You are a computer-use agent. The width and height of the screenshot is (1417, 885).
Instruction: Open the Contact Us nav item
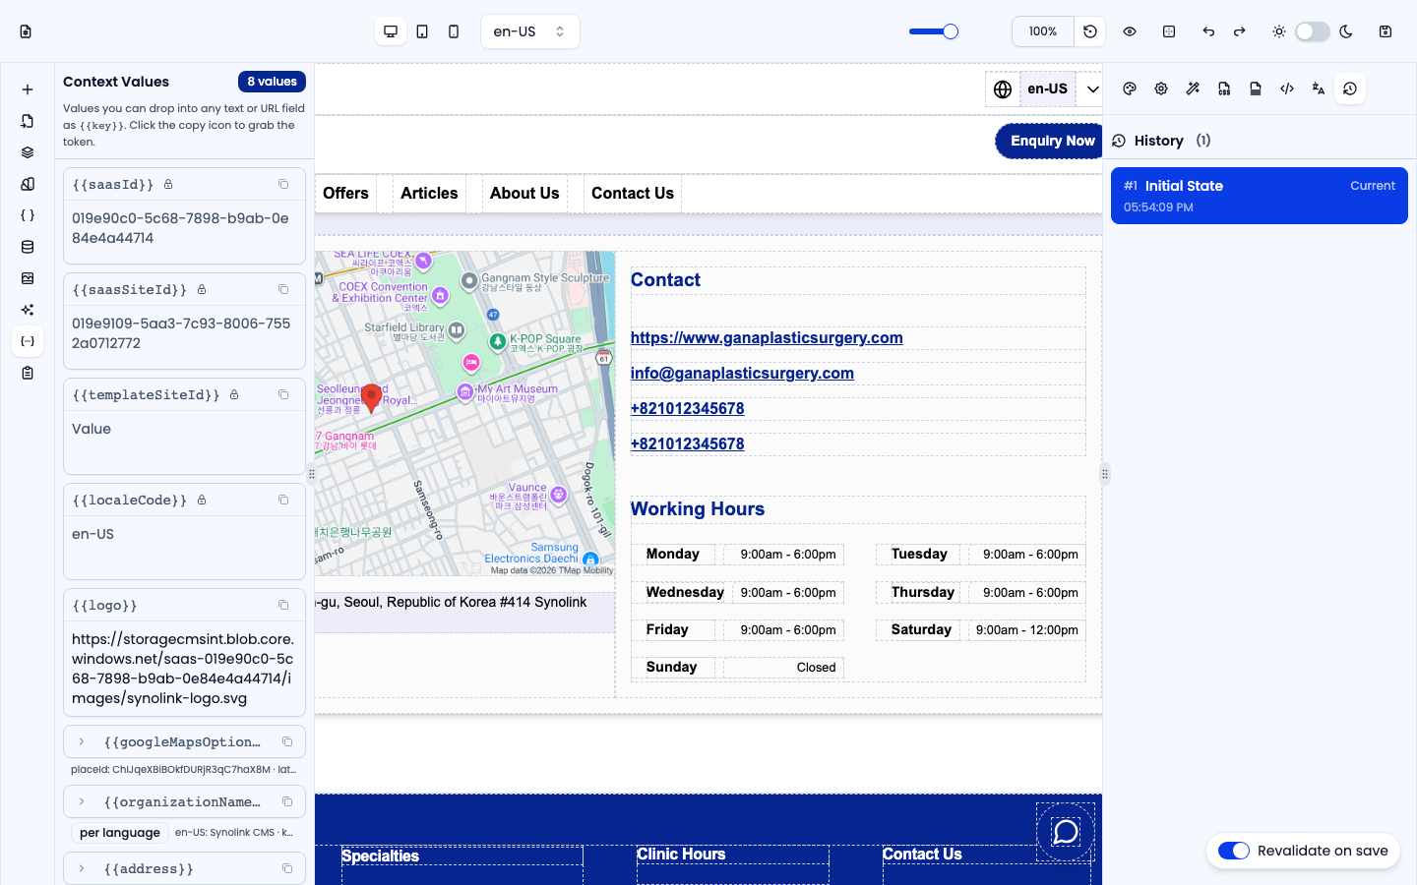(633, 194)
